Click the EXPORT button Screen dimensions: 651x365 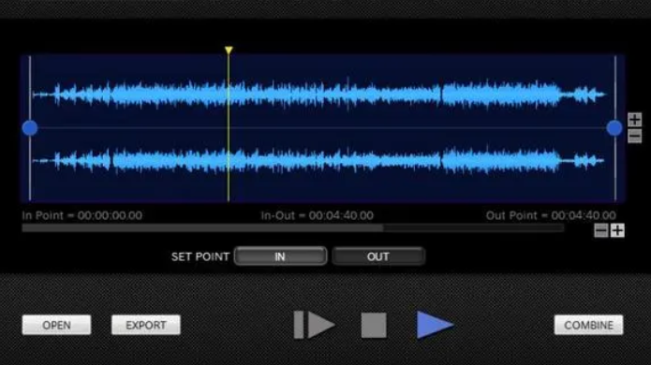146,325
